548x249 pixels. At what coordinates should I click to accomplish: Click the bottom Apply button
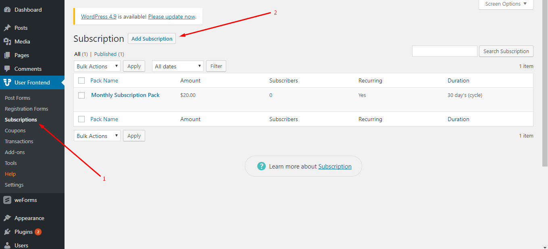pos(134,136)
